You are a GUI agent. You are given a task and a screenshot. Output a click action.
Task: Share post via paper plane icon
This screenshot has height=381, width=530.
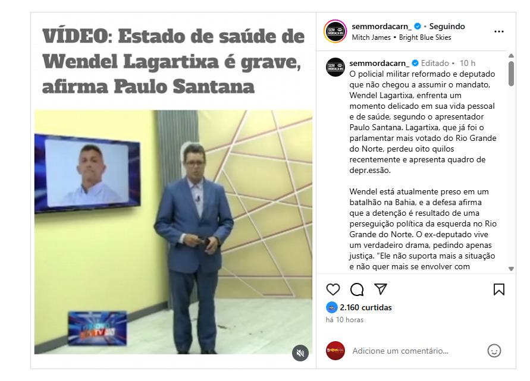point(381,289)
